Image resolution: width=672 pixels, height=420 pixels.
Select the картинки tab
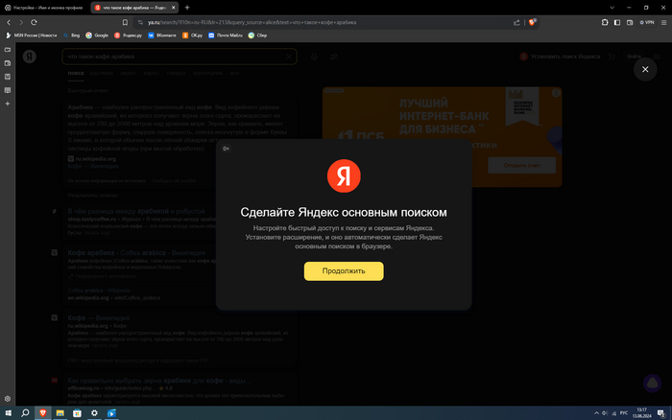tap(102, 73)
